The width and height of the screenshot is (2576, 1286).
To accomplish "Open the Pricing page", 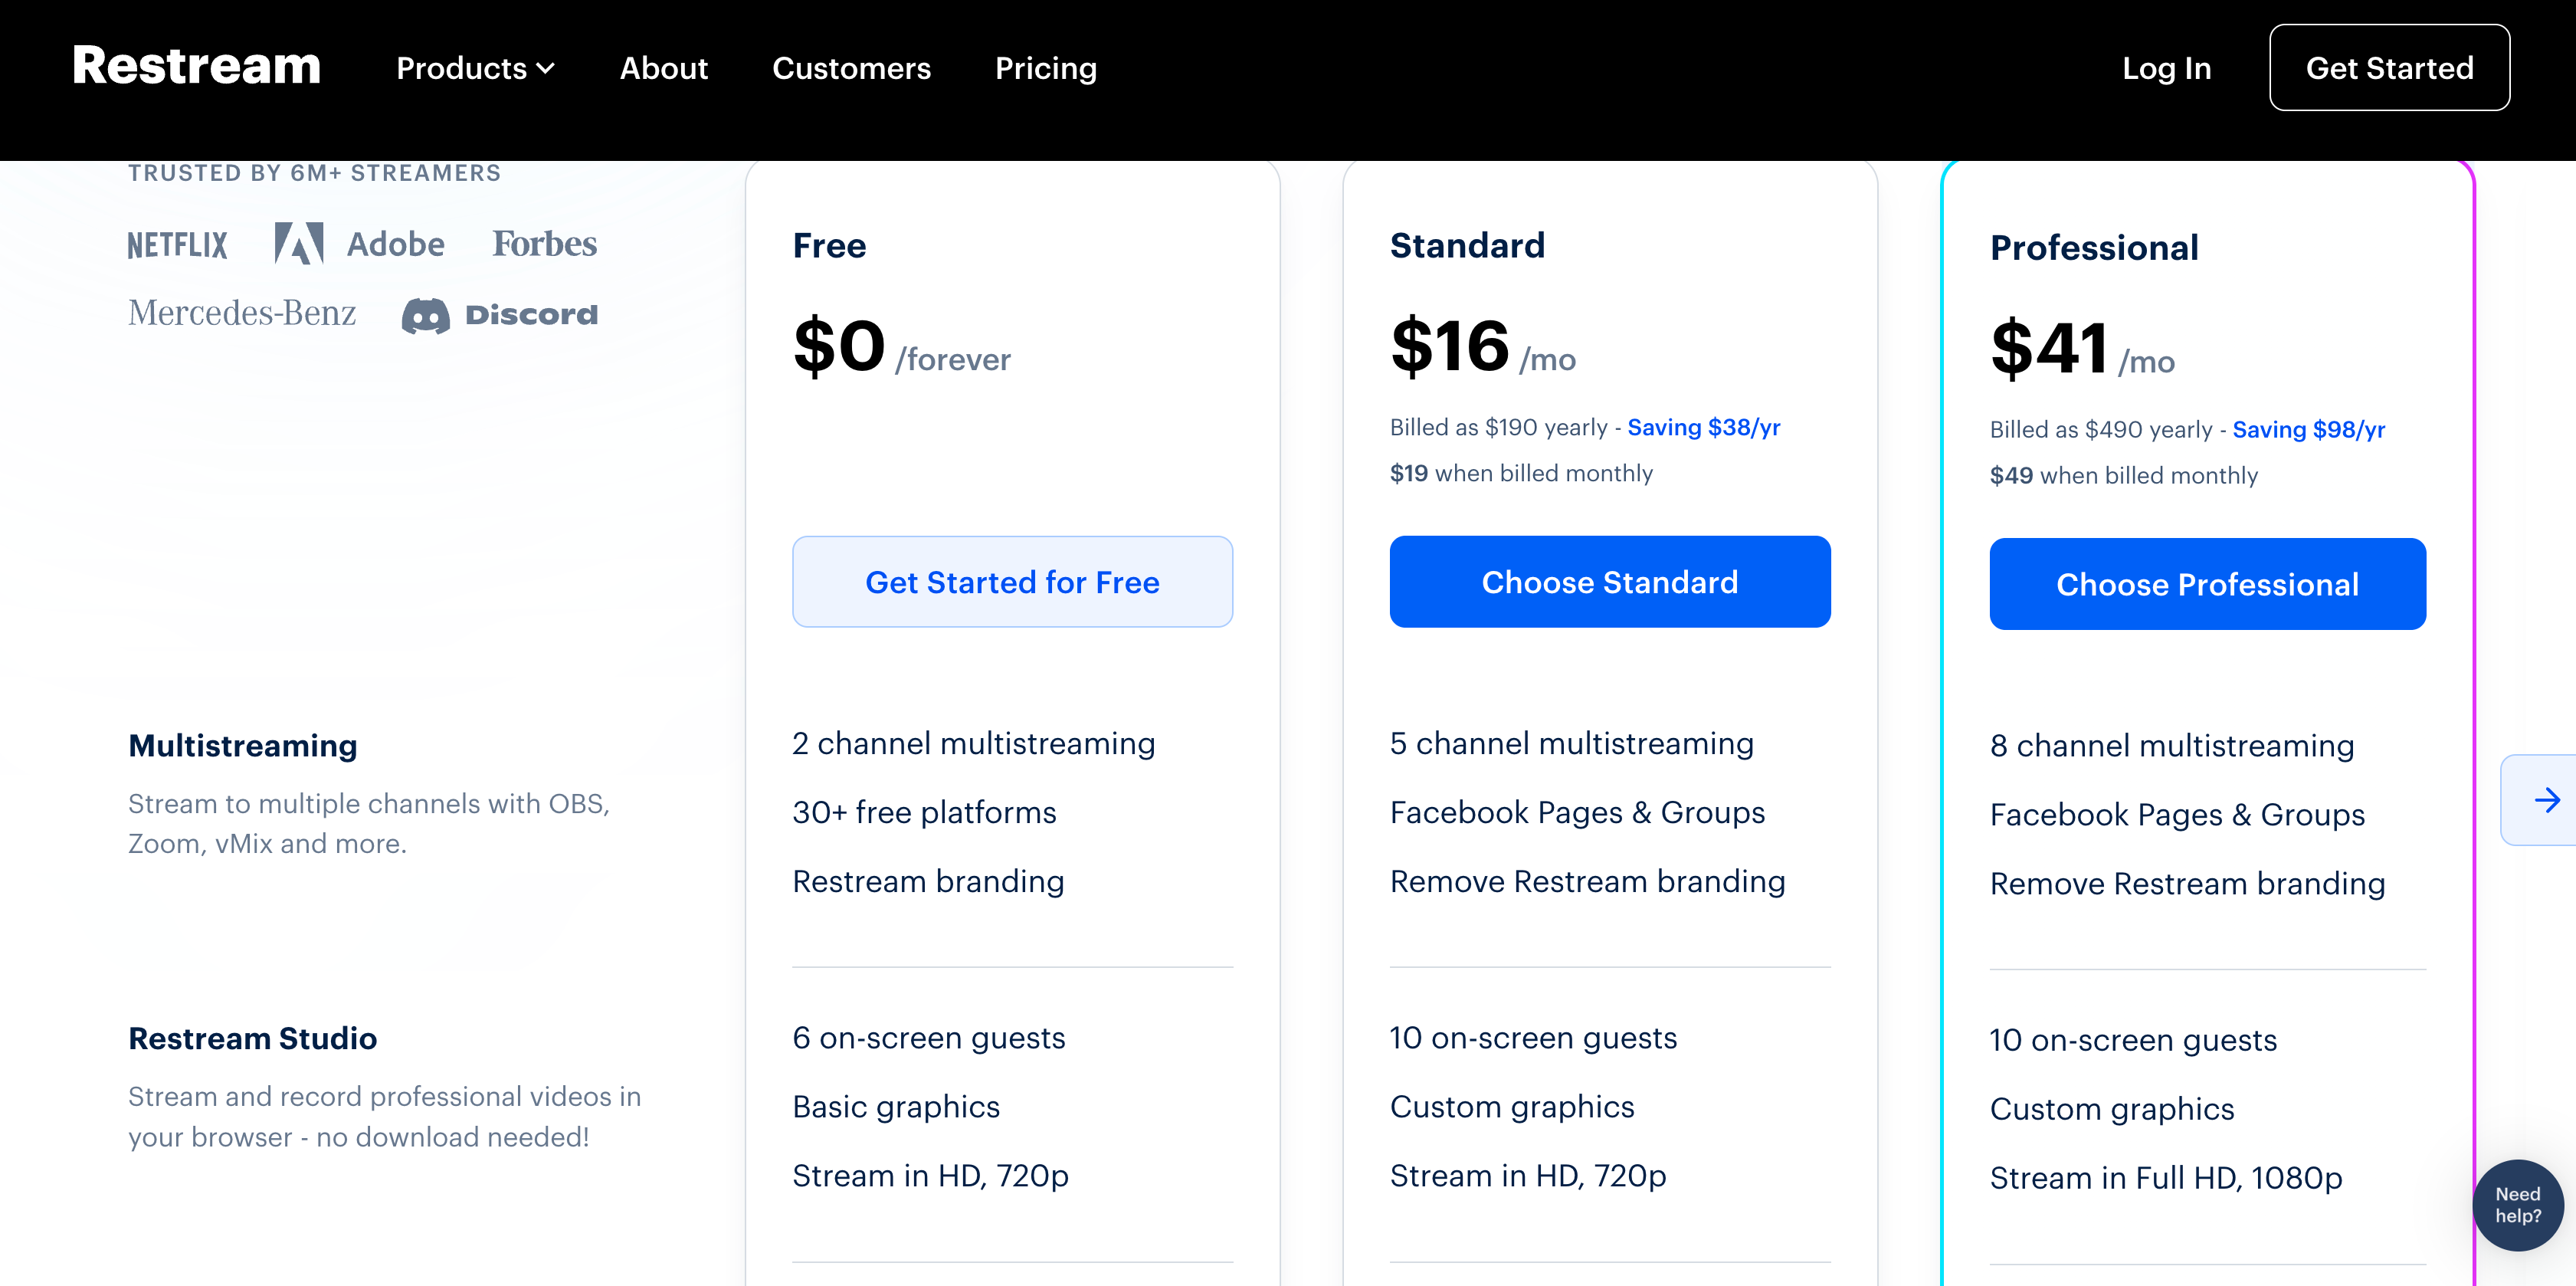I will 1045,68.
